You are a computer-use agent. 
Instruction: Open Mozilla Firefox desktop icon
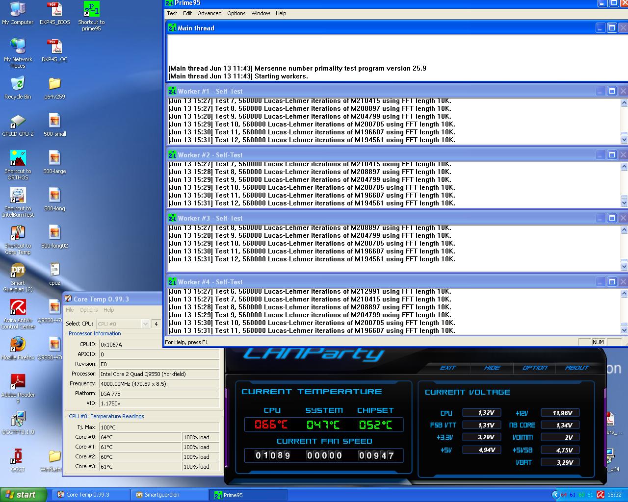coord(18,349)
